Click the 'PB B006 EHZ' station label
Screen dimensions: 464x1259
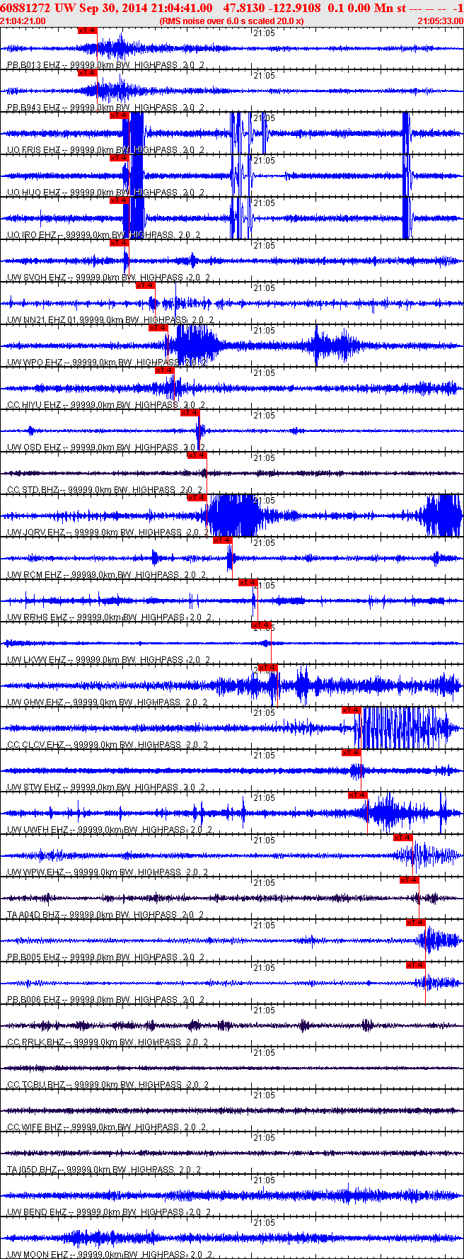click(33, 1000)
